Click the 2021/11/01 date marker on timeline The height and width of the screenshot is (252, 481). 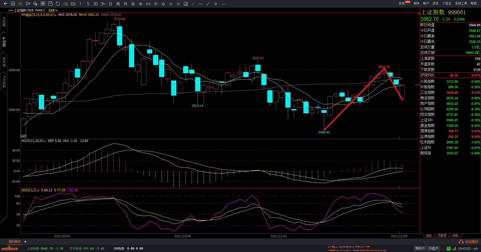coord(279,236)
